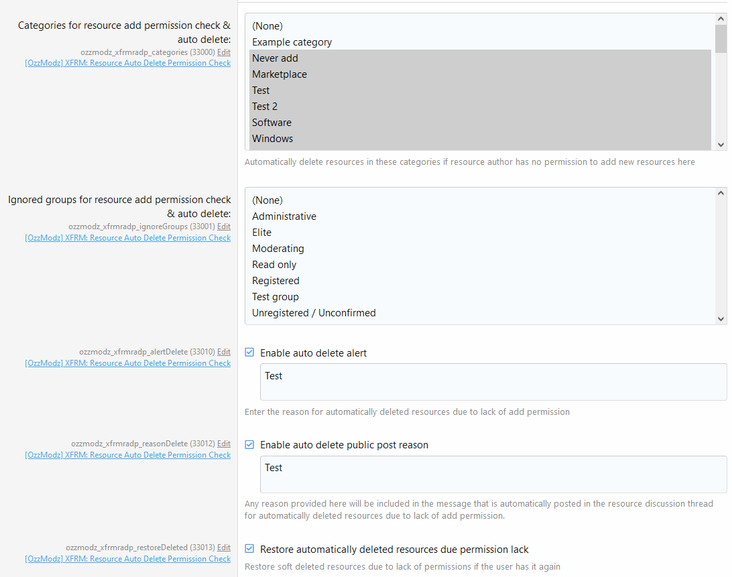Select "(None)" in the ignored groups list
Viewport: 732px width, 577px height.
[x=267, y=200]
